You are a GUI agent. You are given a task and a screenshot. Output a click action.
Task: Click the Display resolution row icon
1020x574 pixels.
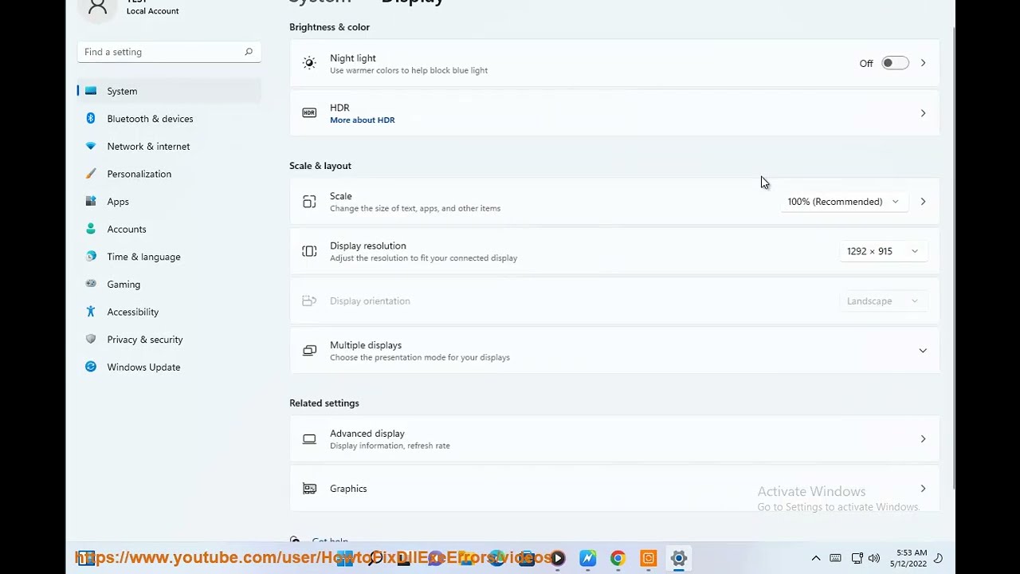(x=309, y=251)
